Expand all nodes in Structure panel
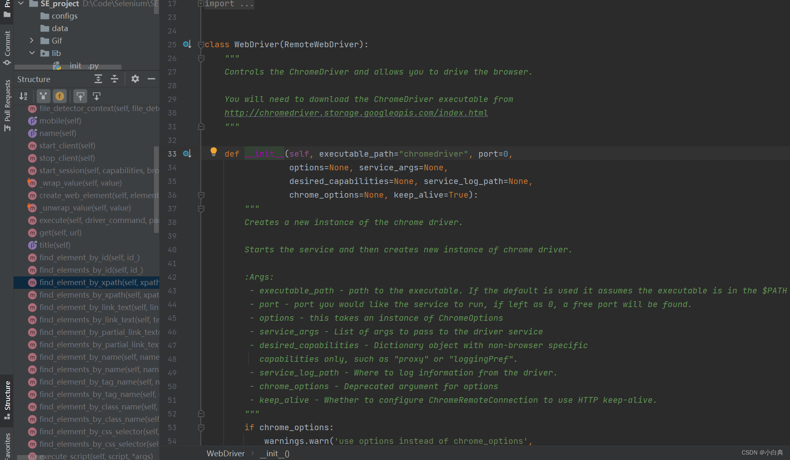This screenshot has width=790, height=460. 98,79
